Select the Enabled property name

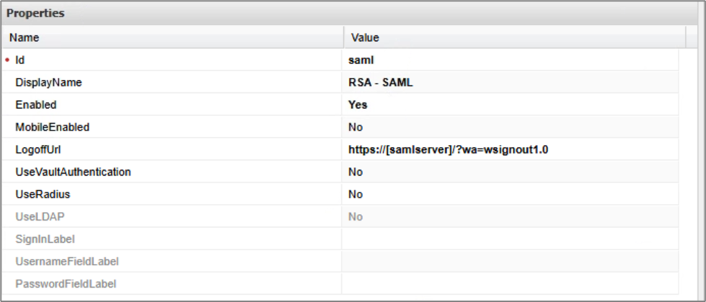pos(36,105)
